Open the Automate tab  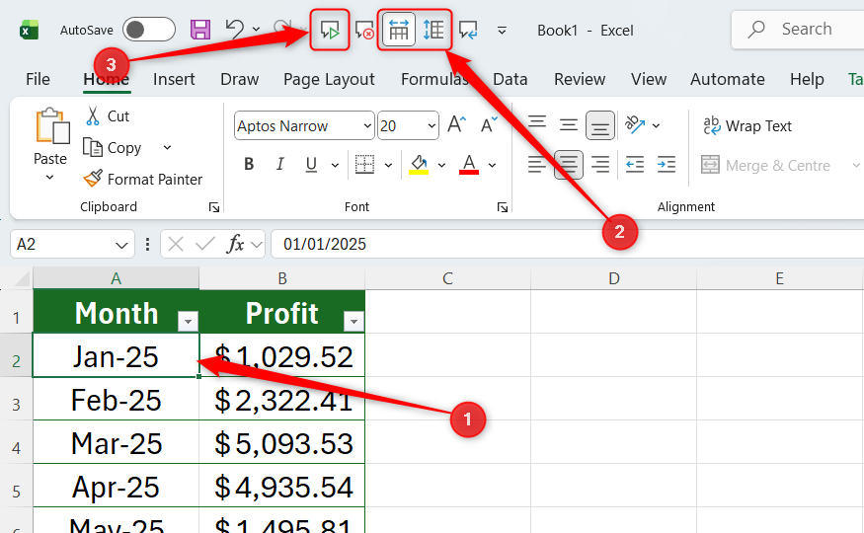tap(728, 79)
